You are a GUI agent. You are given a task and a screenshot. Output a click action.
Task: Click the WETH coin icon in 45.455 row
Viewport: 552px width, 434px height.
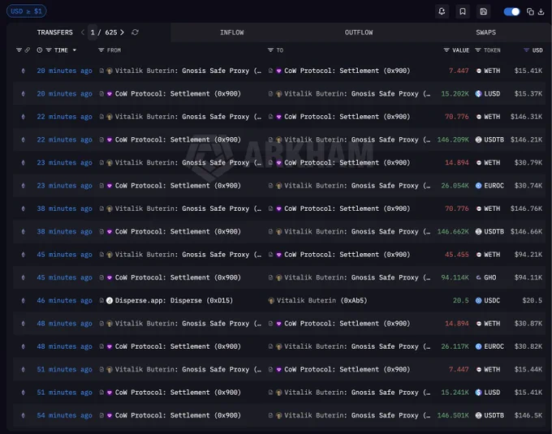click(479, 255)
